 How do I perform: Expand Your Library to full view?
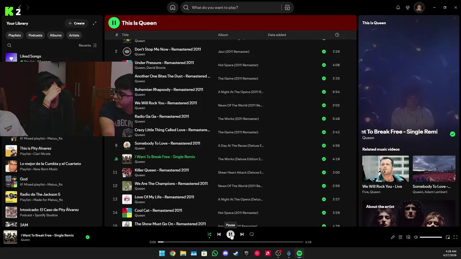(x=95, y=23)
